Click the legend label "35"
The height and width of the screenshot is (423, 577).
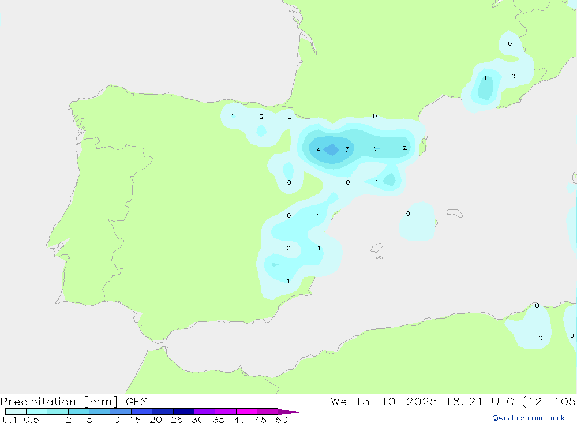(219, 420)
